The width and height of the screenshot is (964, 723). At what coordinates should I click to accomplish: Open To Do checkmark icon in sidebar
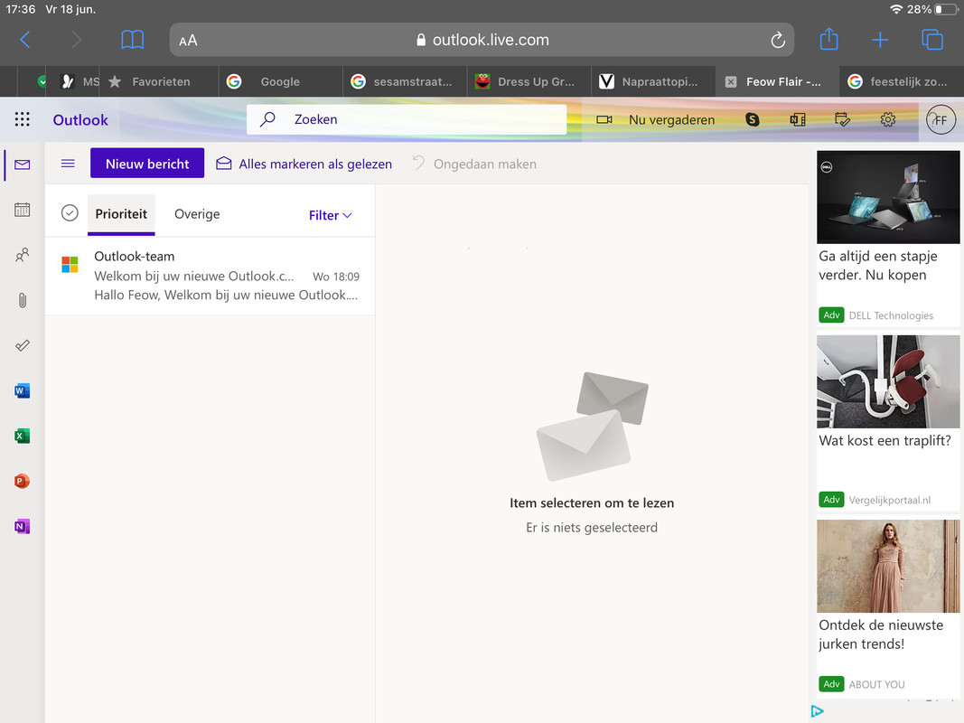[22, 345]
